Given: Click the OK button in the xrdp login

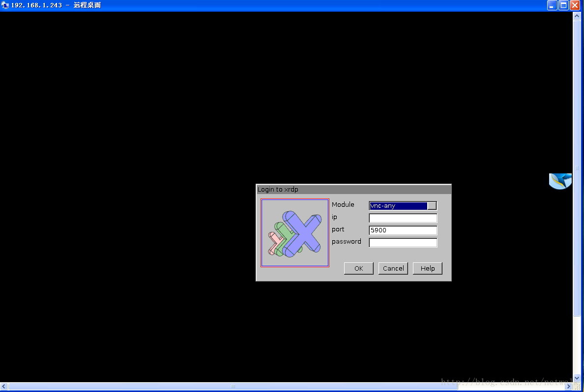Looking at the screenshot, I should (359, 268).
